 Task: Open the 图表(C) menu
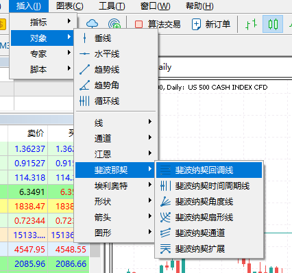70,6
